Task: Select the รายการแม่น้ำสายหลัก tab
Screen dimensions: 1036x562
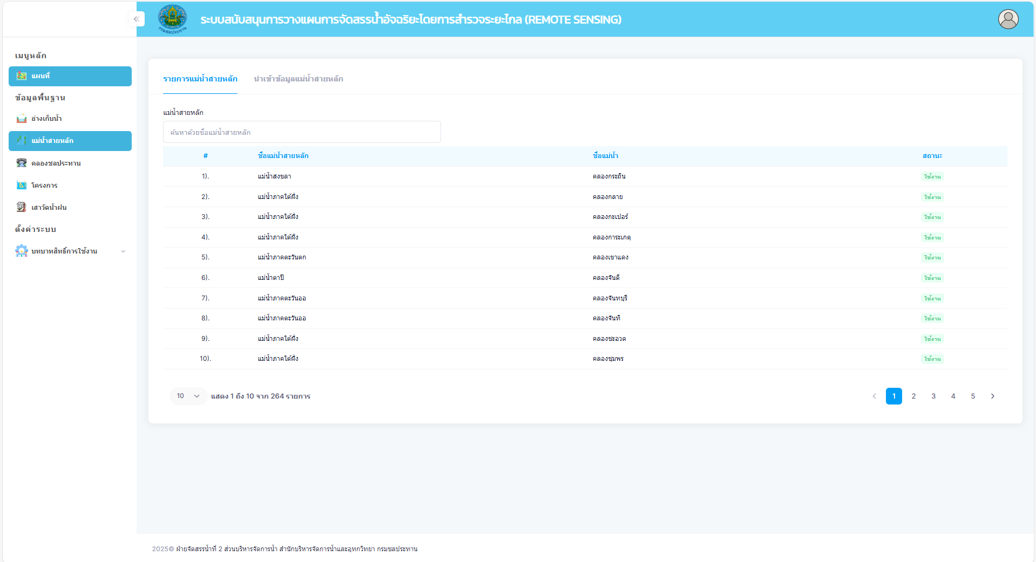Action: (x=200, y=79)
